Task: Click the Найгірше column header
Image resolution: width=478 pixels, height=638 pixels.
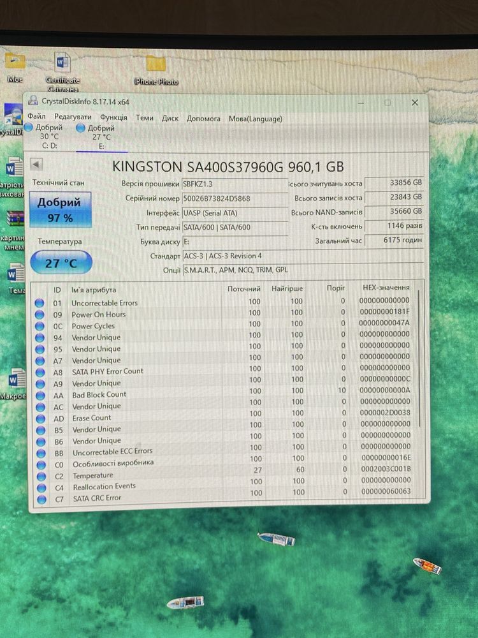Action: click(287, 288)
